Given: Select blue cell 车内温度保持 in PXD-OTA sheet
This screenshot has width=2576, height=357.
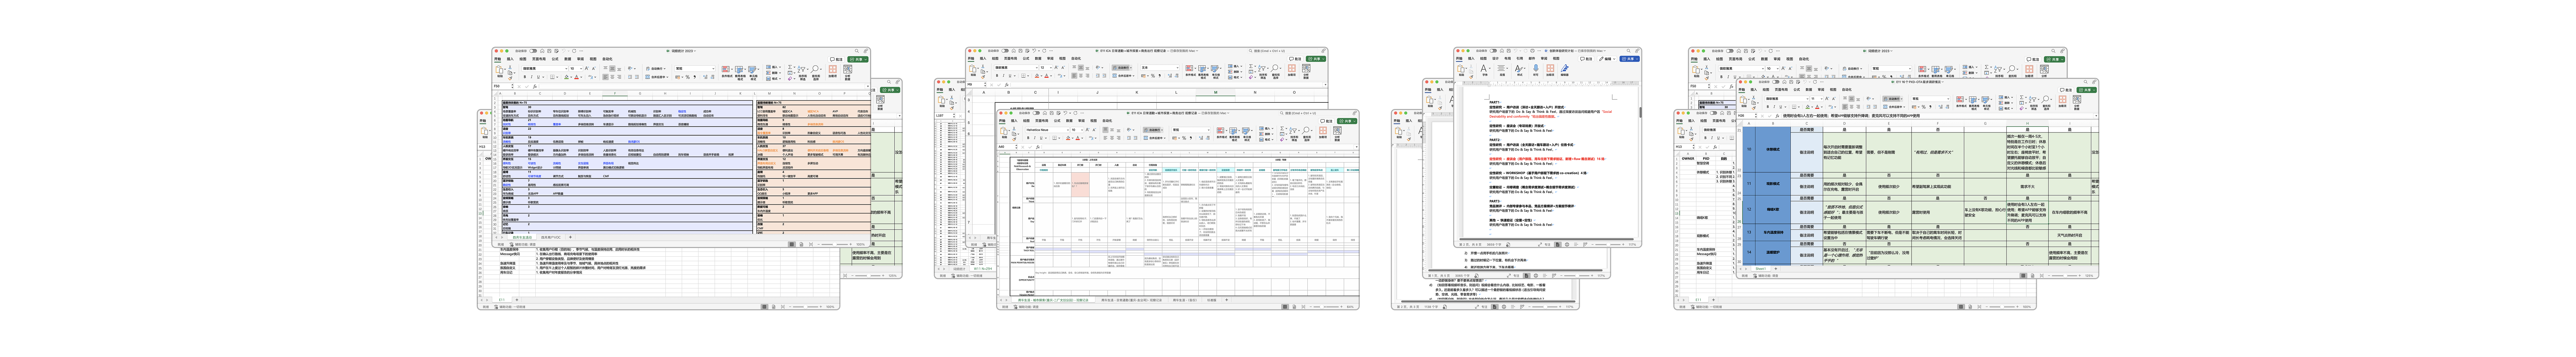Looking at the screenshot, I should [1773, 233].
